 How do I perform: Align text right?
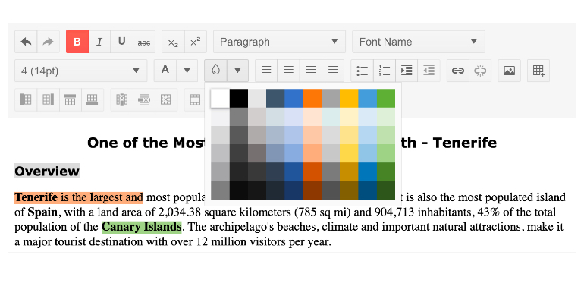tap(311, 71)
